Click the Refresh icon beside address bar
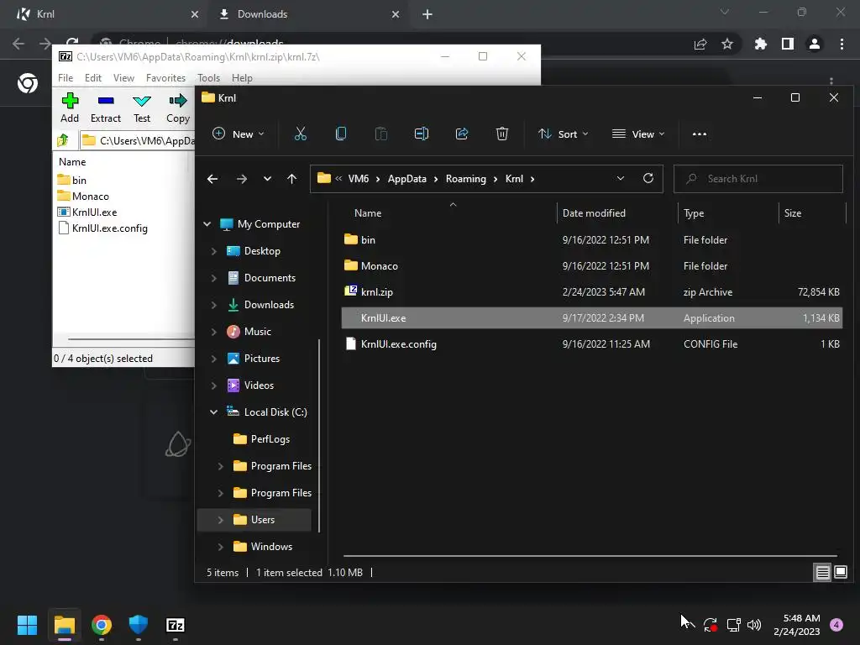 [648, 178]
